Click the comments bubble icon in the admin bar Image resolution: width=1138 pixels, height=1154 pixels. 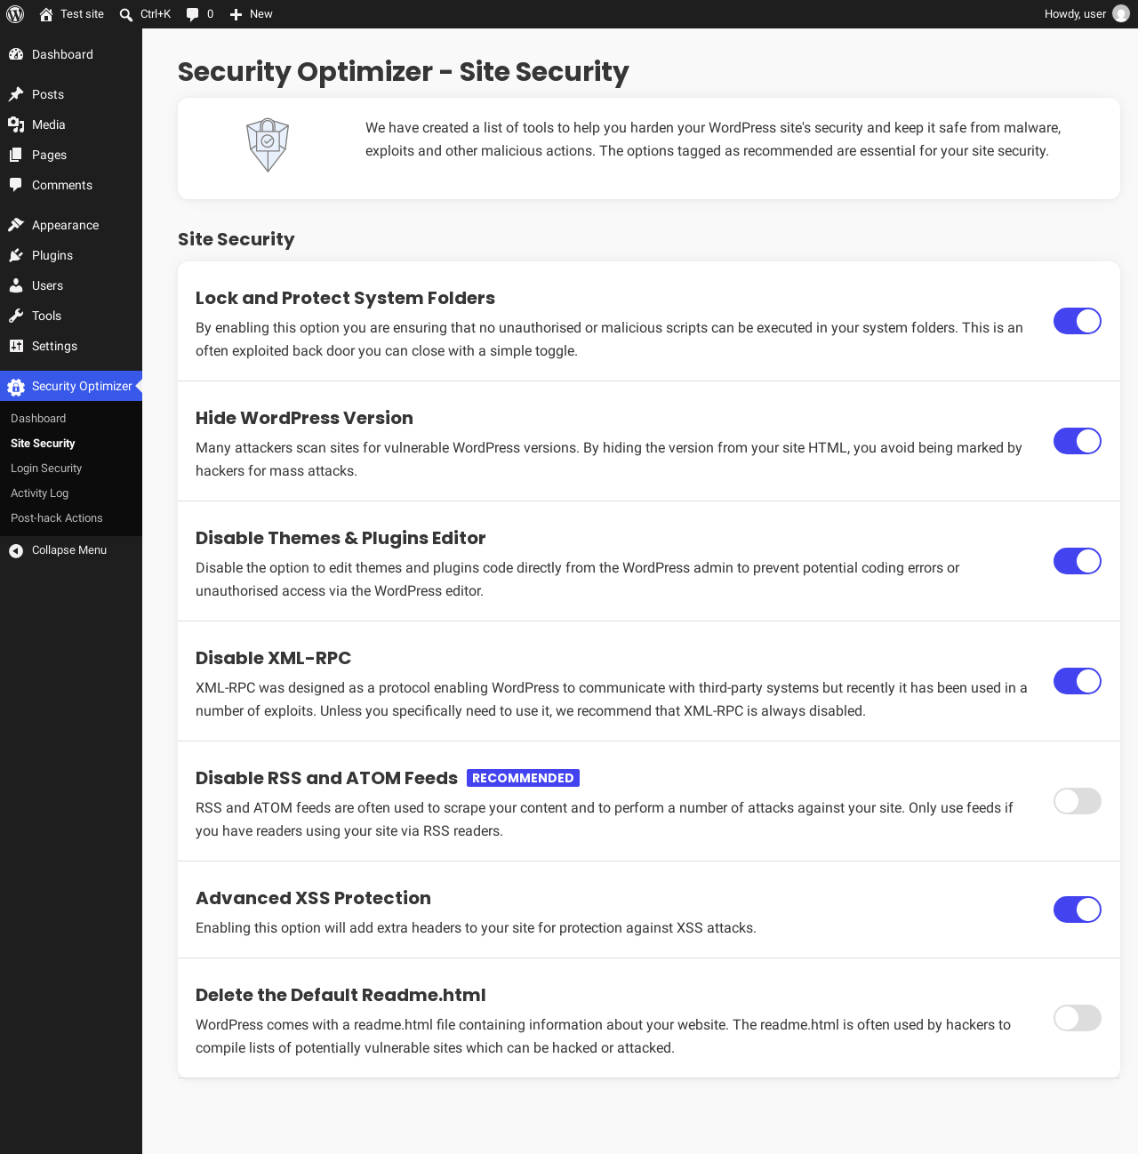point(192,14)
